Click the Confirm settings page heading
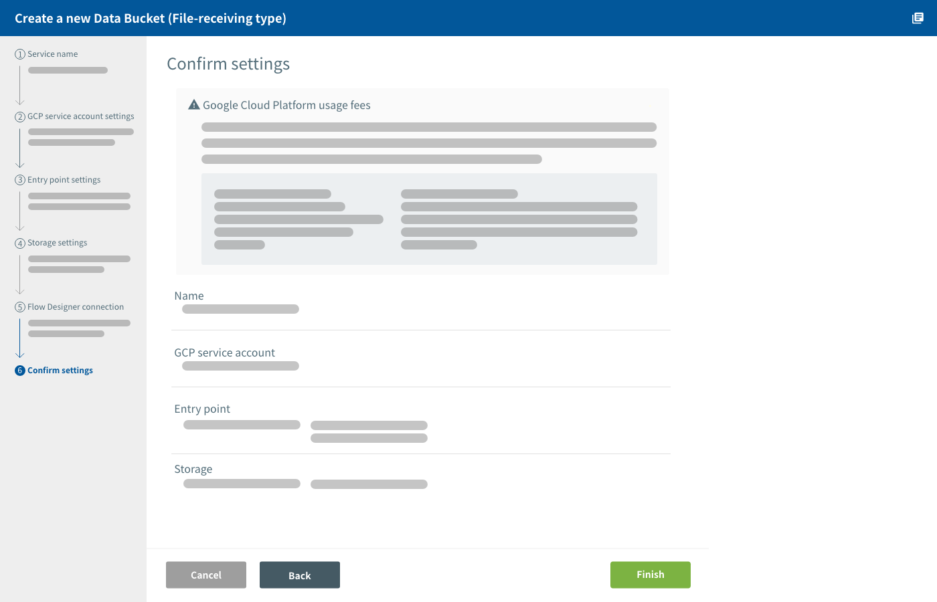Viewport: 937px width, 602px height. pos(228,64)
